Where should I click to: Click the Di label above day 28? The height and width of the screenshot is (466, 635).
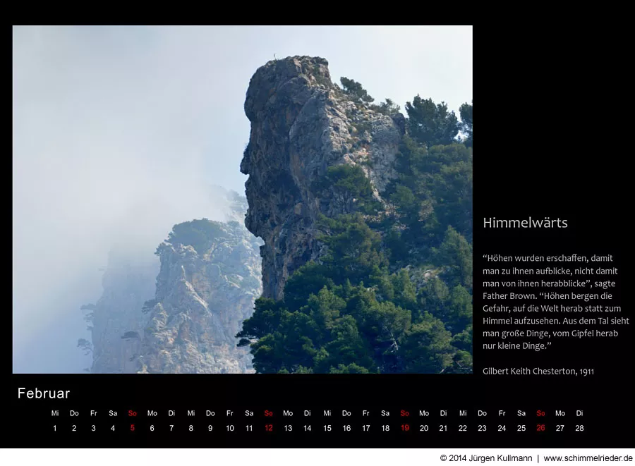(579, 413)
